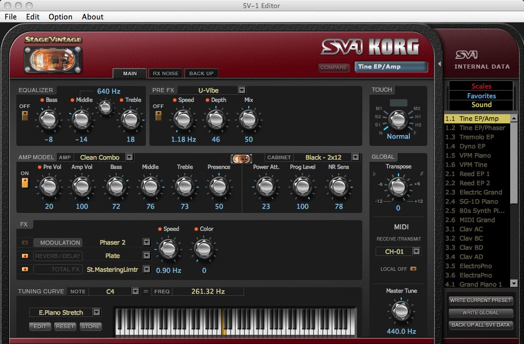Click the Touch curve selector knob

[x=398, y=119]
